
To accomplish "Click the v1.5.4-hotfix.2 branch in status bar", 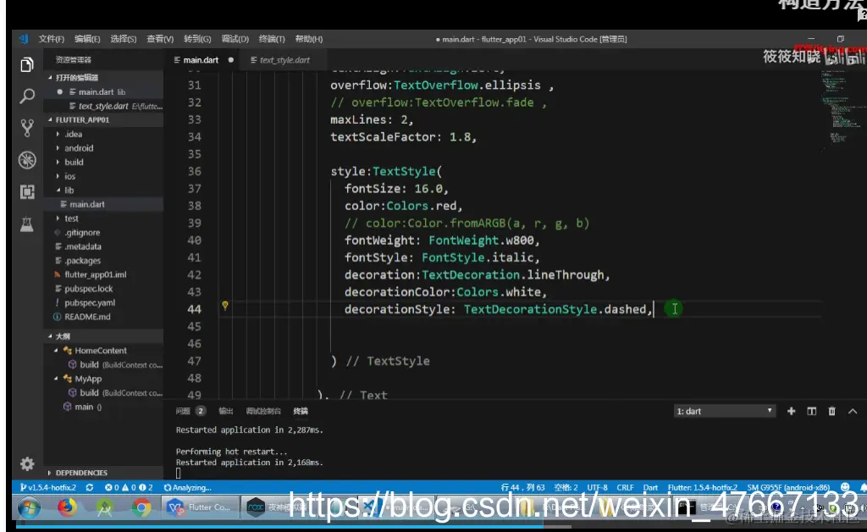I will click(48, 487).
